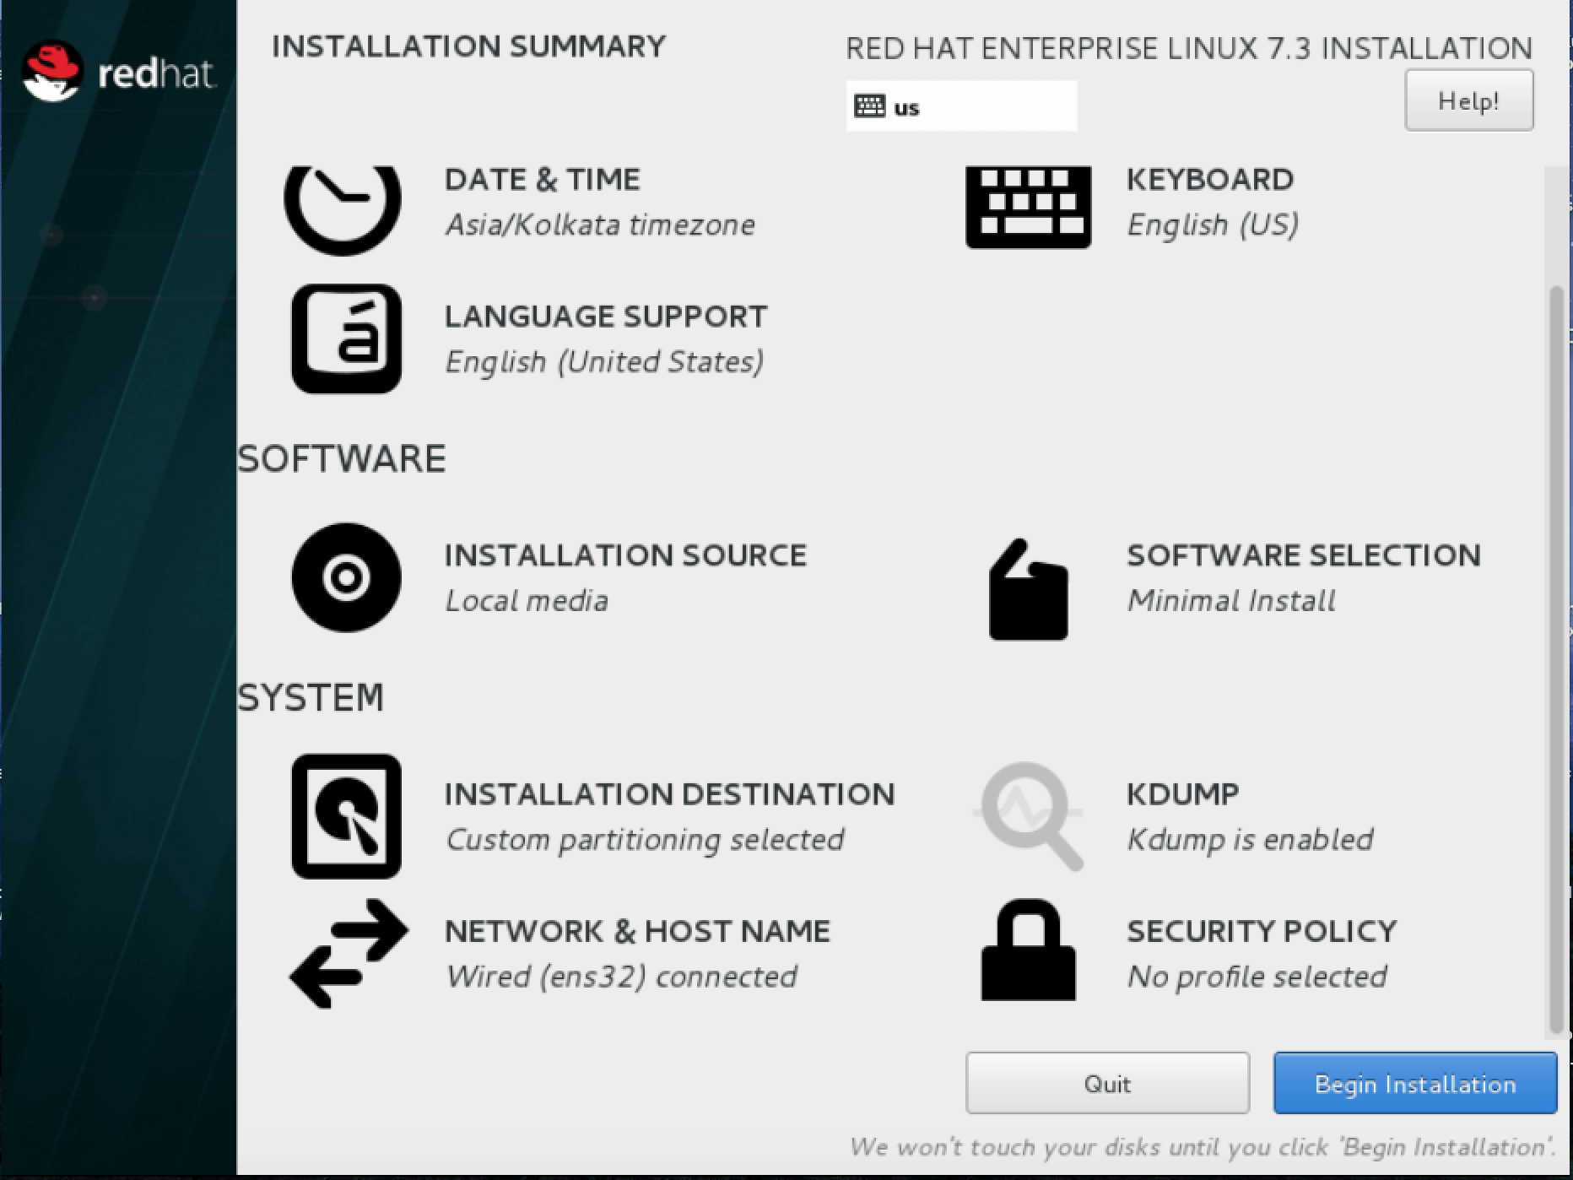1573x1180 pixels.
Task: Open the SOFTWARE SELECTION label
Action: (x=1303, y=555)
